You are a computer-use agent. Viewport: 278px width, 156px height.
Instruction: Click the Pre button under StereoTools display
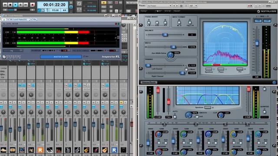point(240,69)
